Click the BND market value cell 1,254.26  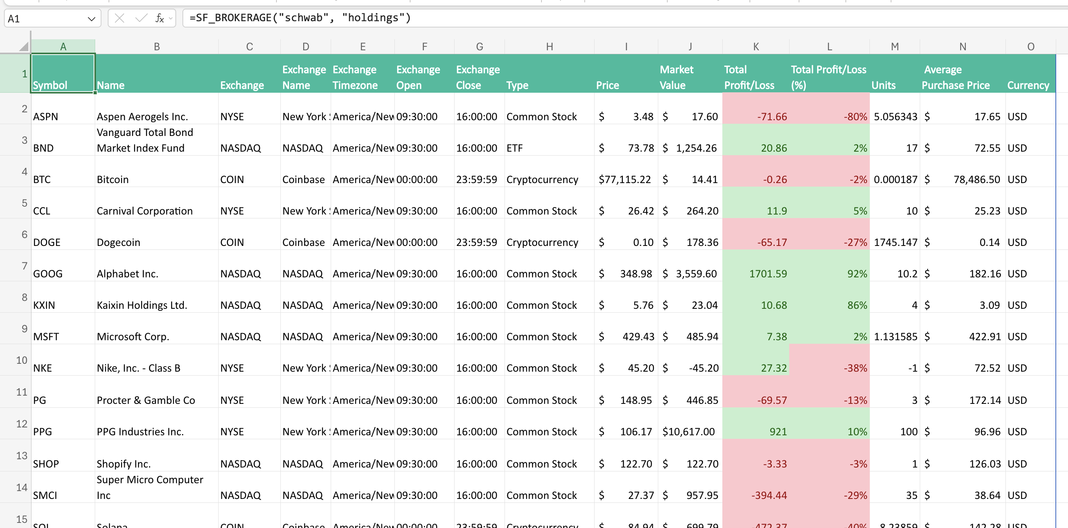tap(690, 140)
